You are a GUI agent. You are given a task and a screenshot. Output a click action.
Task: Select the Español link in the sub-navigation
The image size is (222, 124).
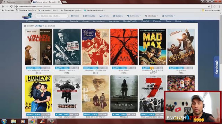(145, 21)
